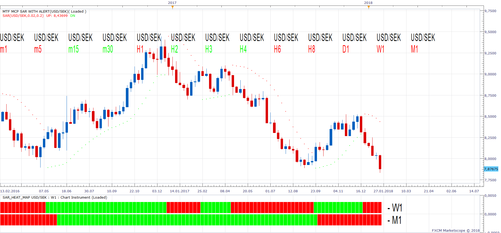This screenshot has width=501, height=233.
Task: Click the SAR(USD/SEK,0.02,0.2) indicator label
Action: click(x=23, y=15)
